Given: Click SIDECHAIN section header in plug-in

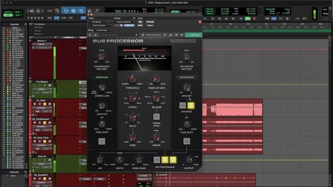Looking at the screenshot, I should [x=102, y=77].
